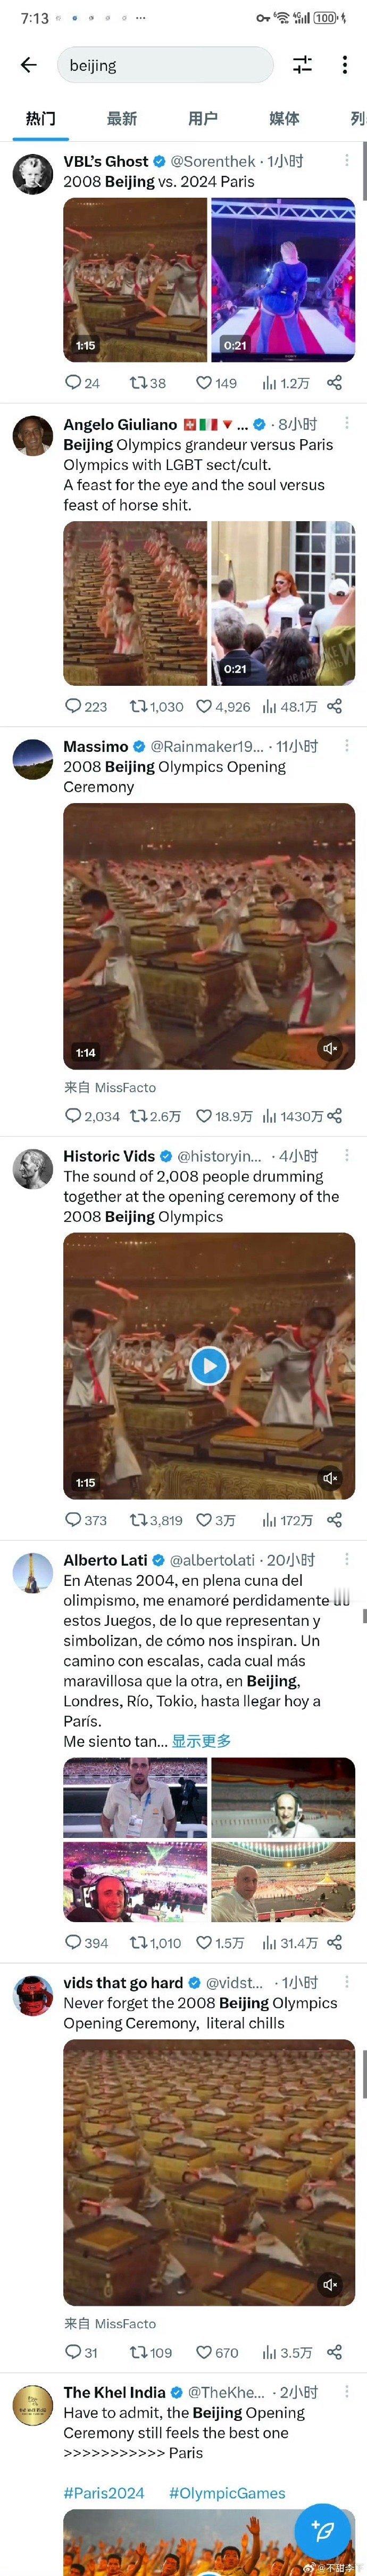Open the search filter settings icon
Viewport: 367px width, 2576px height.
pyautogui.click(x=302, y=65)
